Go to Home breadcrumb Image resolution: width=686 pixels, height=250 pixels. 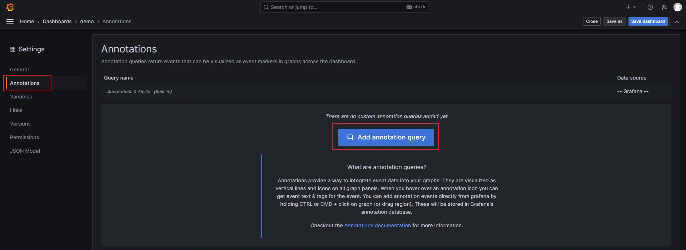click(x=27, y=21)
